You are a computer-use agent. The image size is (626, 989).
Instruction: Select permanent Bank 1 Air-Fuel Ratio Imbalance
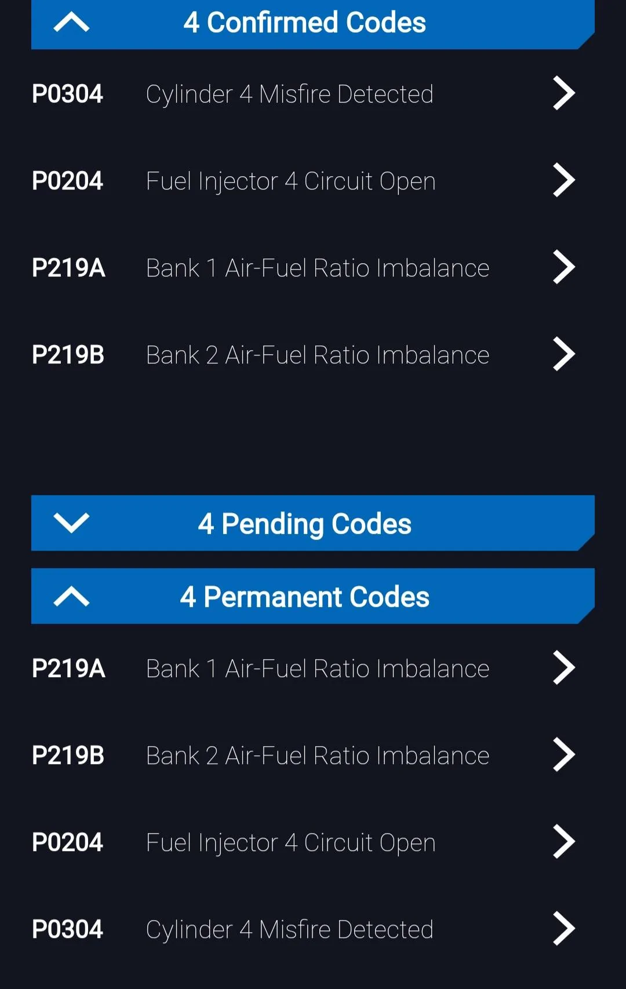coord(318,669)
